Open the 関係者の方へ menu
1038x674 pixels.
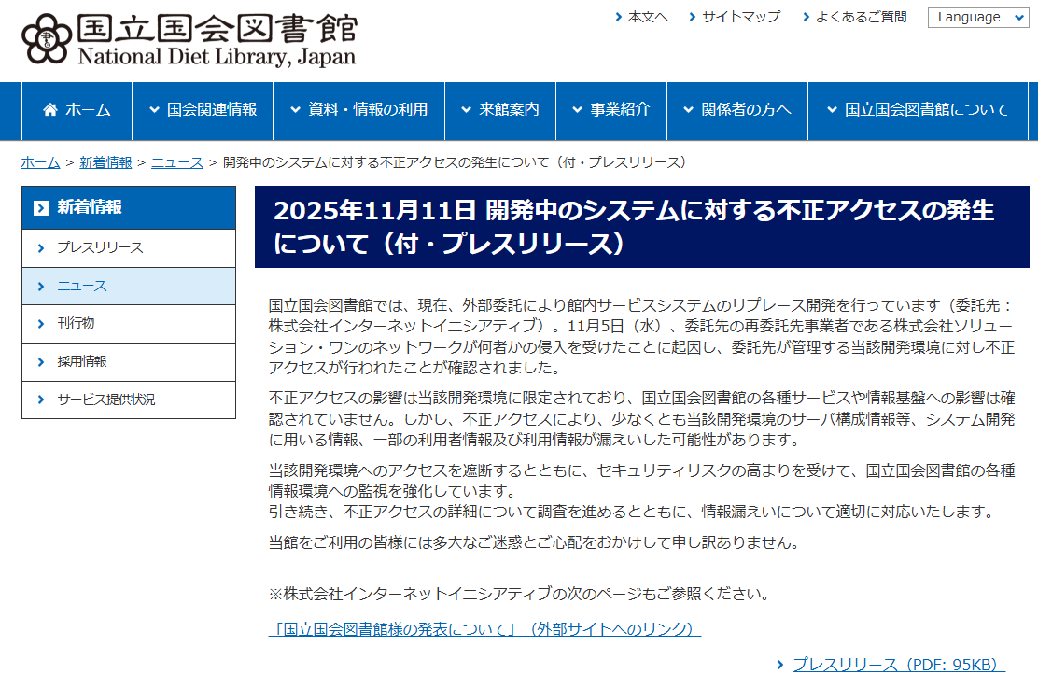point(736,110)
